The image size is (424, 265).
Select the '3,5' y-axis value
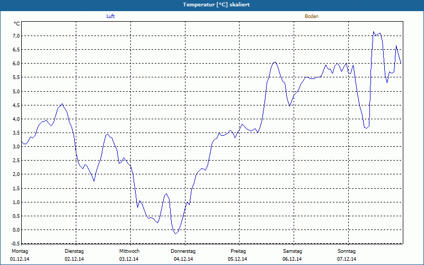(16, 132)
